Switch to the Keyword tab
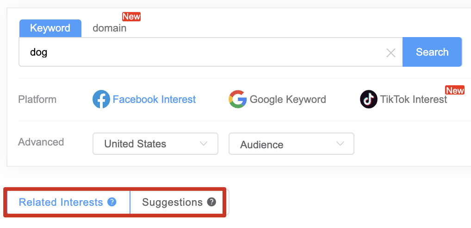This screenshot has width=471, height=228. pyautogui.click(x=50, y=28)
